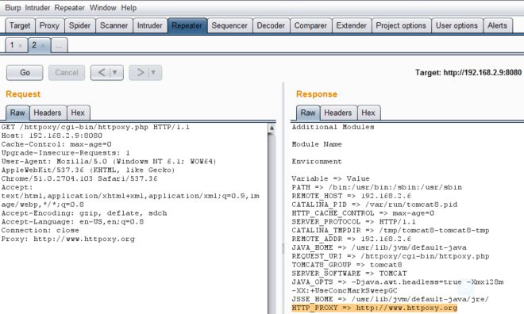524x314 pixels.
Task: Close Repeater tab 2
Action: [43, 46]
